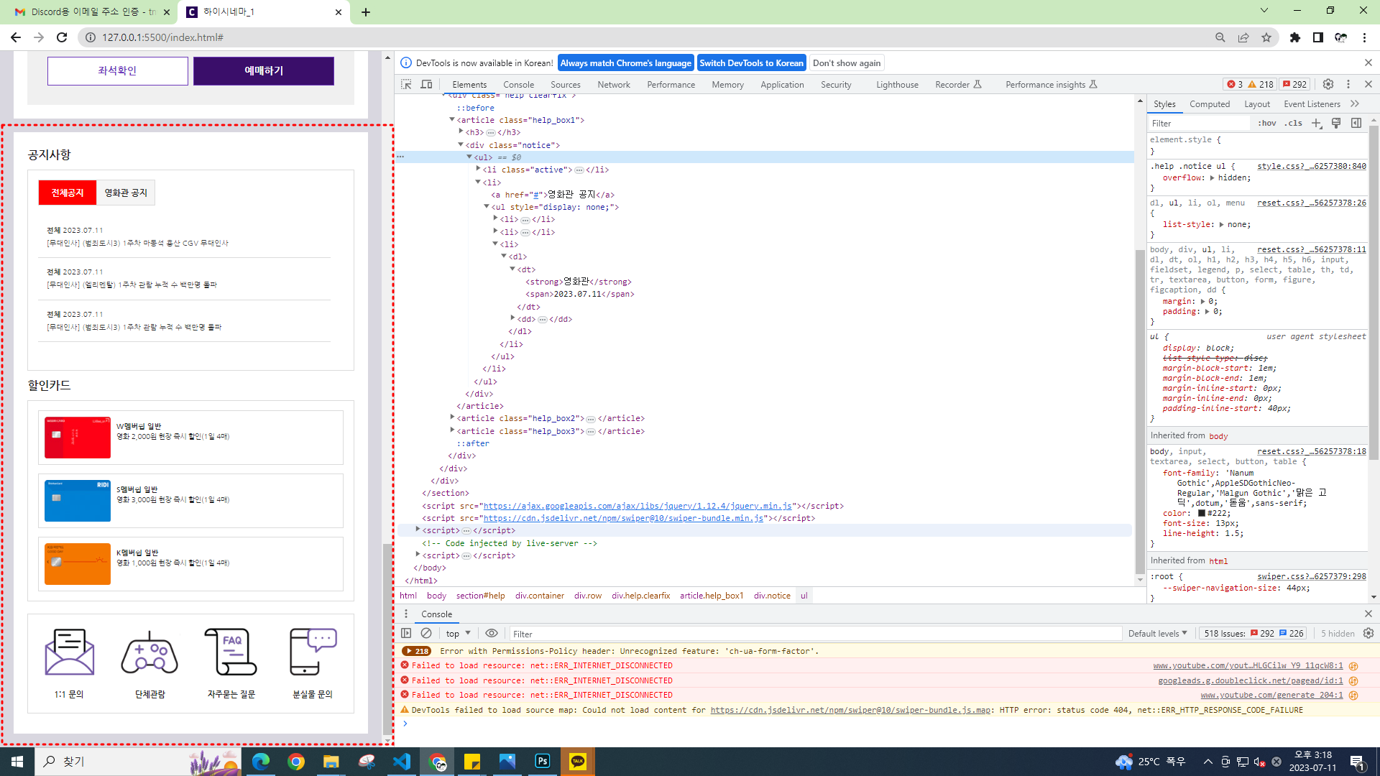
Task: Toggle the .cls element classes option
Action: tap(1294, 123)
